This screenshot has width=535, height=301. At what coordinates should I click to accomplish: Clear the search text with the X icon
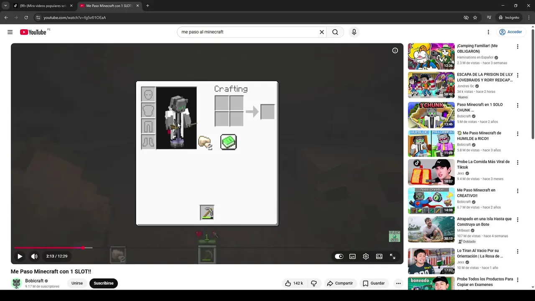click(322, 32)
